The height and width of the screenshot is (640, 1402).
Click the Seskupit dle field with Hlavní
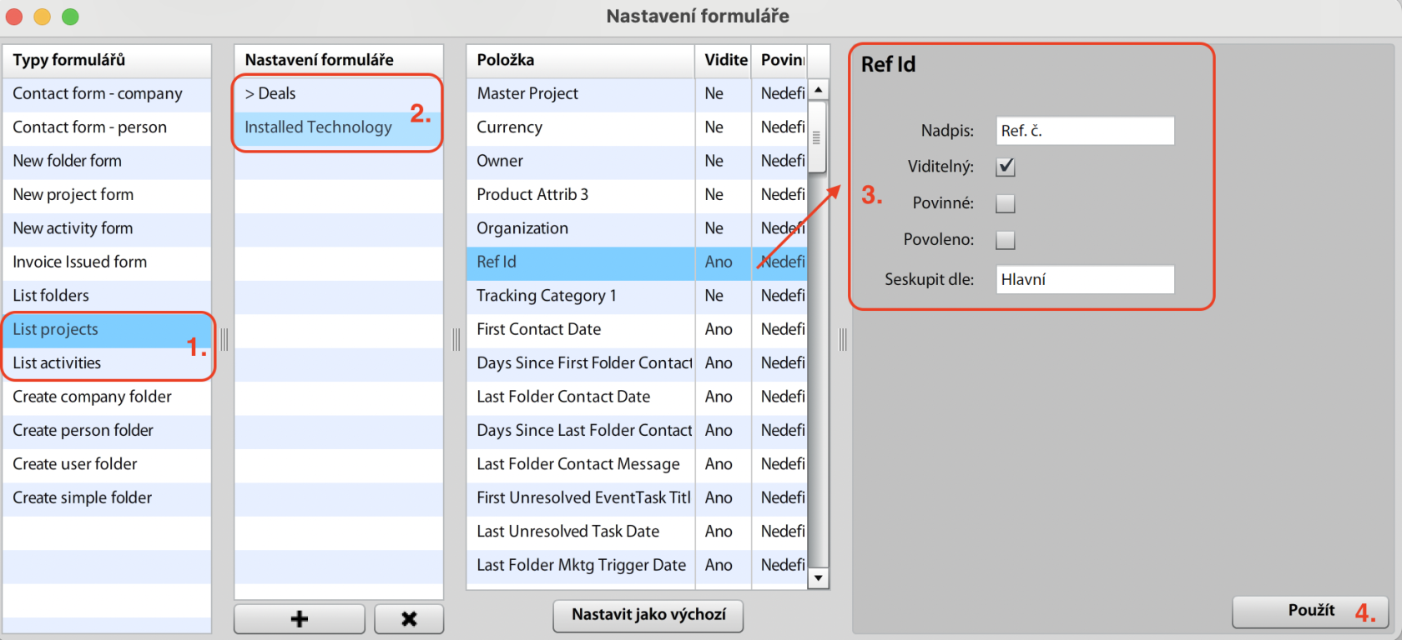tap(1085, 280)
